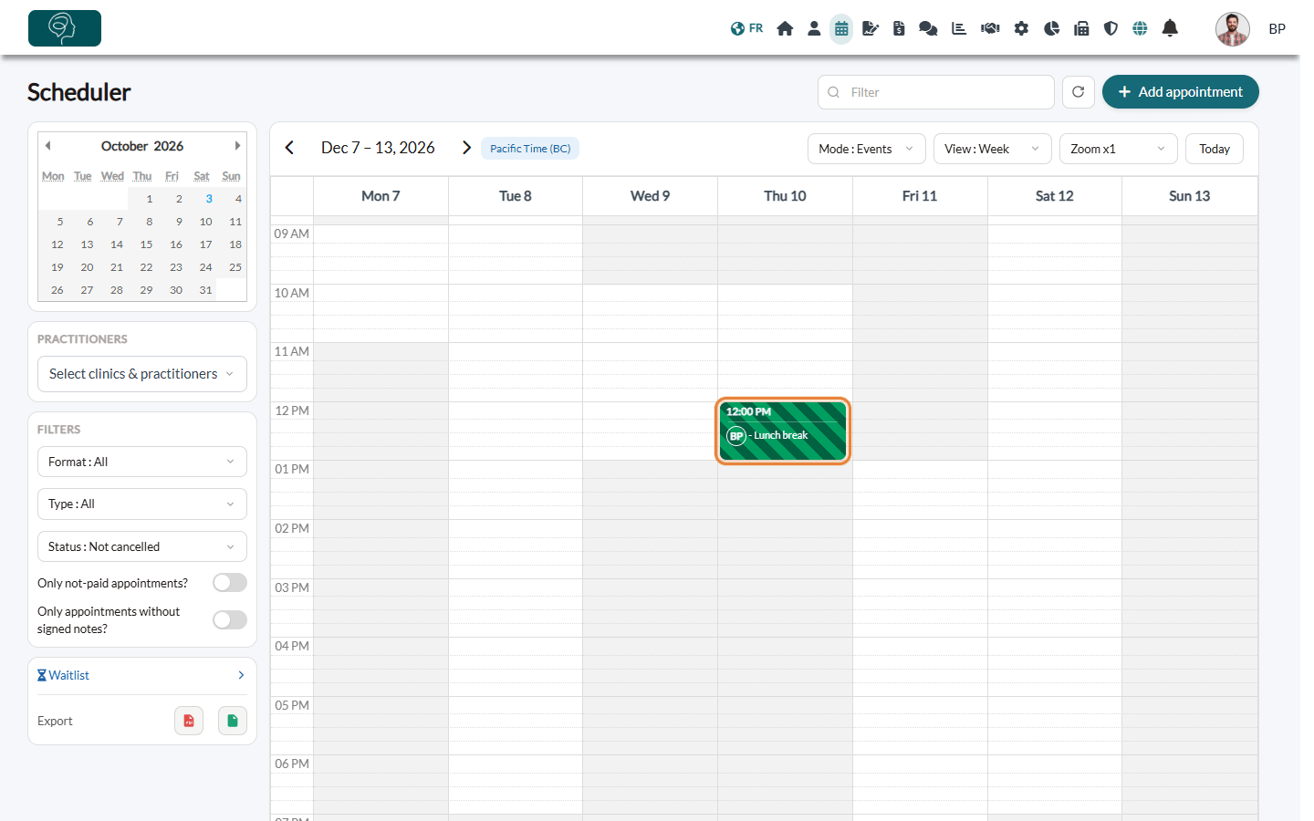Viewport: 1314px width, 821px height.
Task: Click the app logo
Action: 65,28
